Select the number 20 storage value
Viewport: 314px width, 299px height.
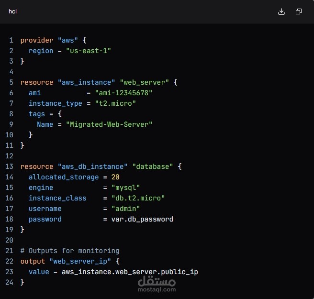pyautogui.click(x=115, y=177)
